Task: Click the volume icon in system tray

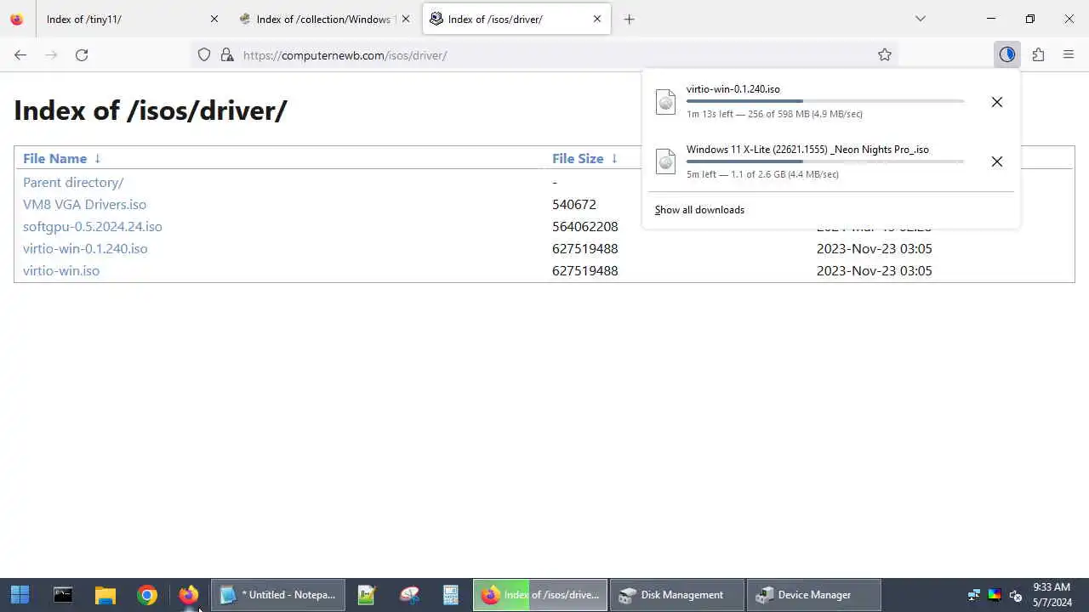Action: 1015,595
